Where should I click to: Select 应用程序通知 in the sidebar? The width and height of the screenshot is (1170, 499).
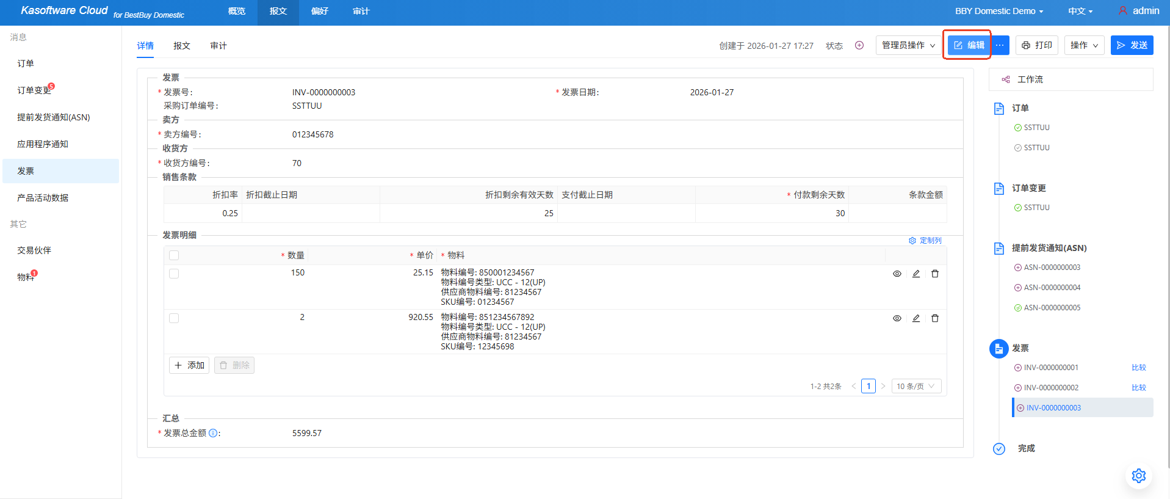click(60, 144)
